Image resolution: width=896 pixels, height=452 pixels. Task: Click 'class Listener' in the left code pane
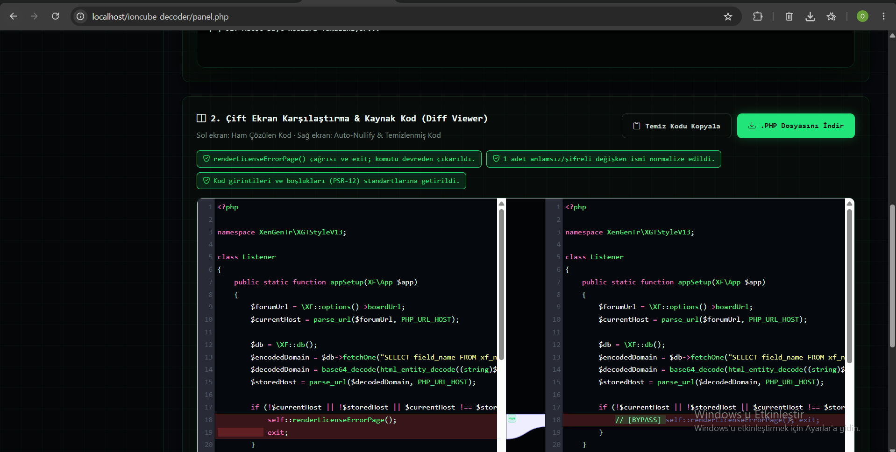(x=247, y=257)
